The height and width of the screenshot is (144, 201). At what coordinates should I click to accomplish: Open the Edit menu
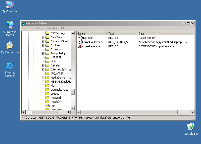tap(32, 28)
